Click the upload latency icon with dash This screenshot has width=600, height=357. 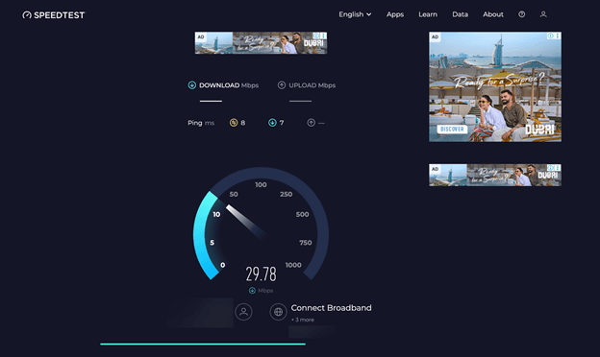[312, 123]
